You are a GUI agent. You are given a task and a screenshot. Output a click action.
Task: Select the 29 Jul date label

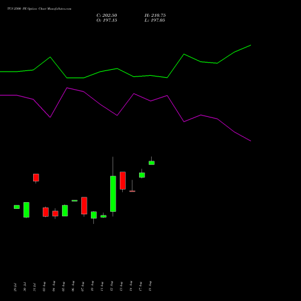[15, 287]
